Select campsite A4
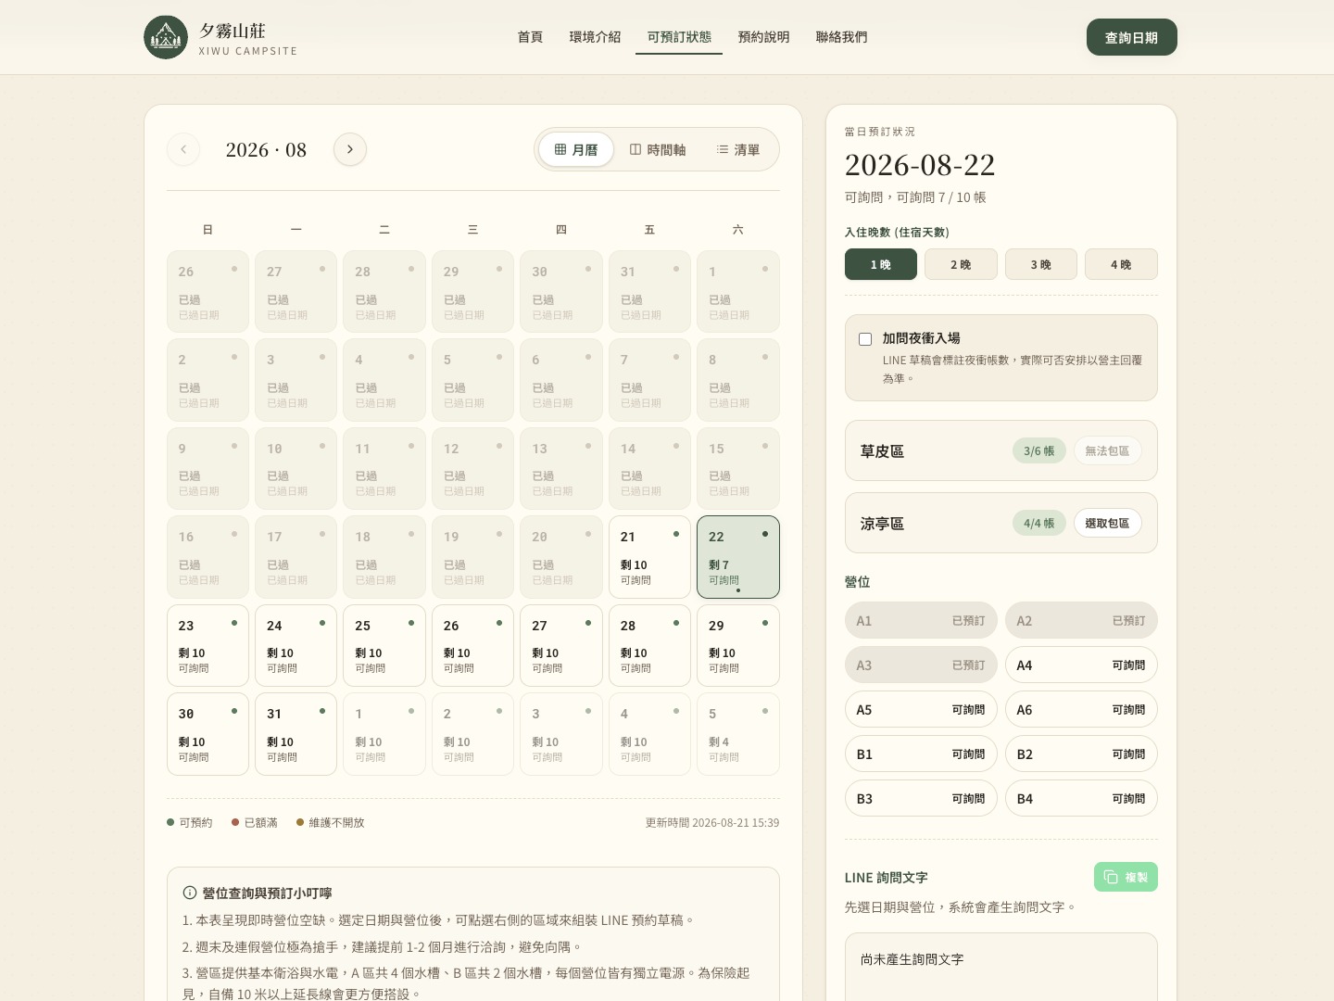 coord(1081,665)
